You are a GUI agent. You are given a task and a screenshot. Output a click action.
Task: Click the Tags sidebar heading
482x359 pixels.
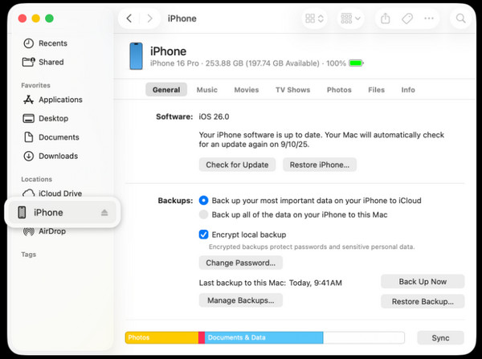29,255
